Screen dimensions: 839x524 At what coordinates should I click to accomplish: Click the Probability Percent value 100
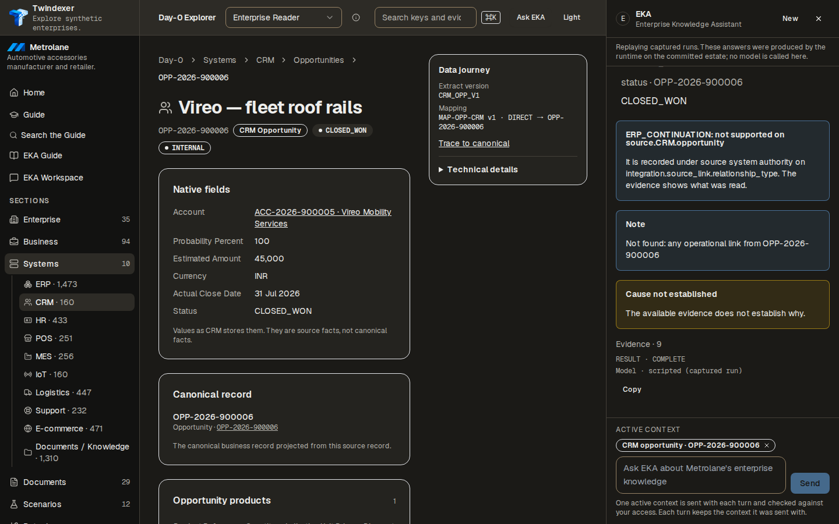(x=262, y=241)
